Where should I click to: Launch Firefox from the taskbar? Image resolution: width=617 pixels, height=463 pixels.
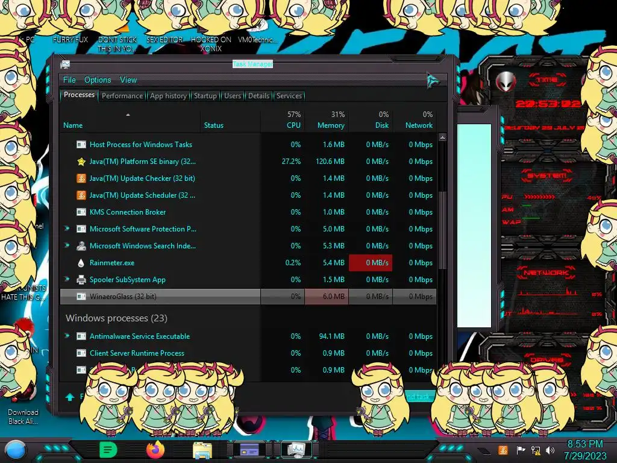(x=155, y=450)
